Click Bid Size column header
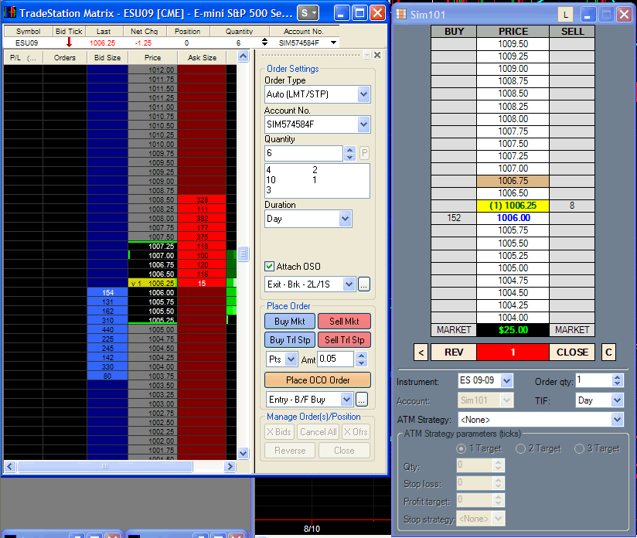This screenshot has width=637, height=538. click(107, 58)
